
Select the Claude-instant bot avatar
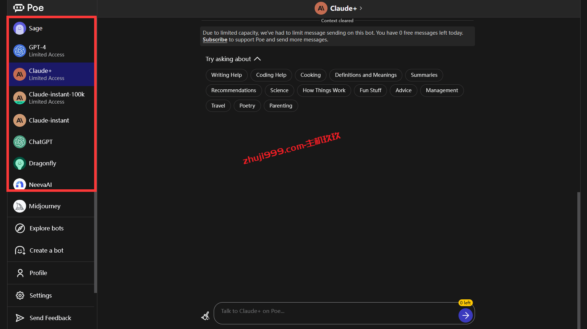20,120
